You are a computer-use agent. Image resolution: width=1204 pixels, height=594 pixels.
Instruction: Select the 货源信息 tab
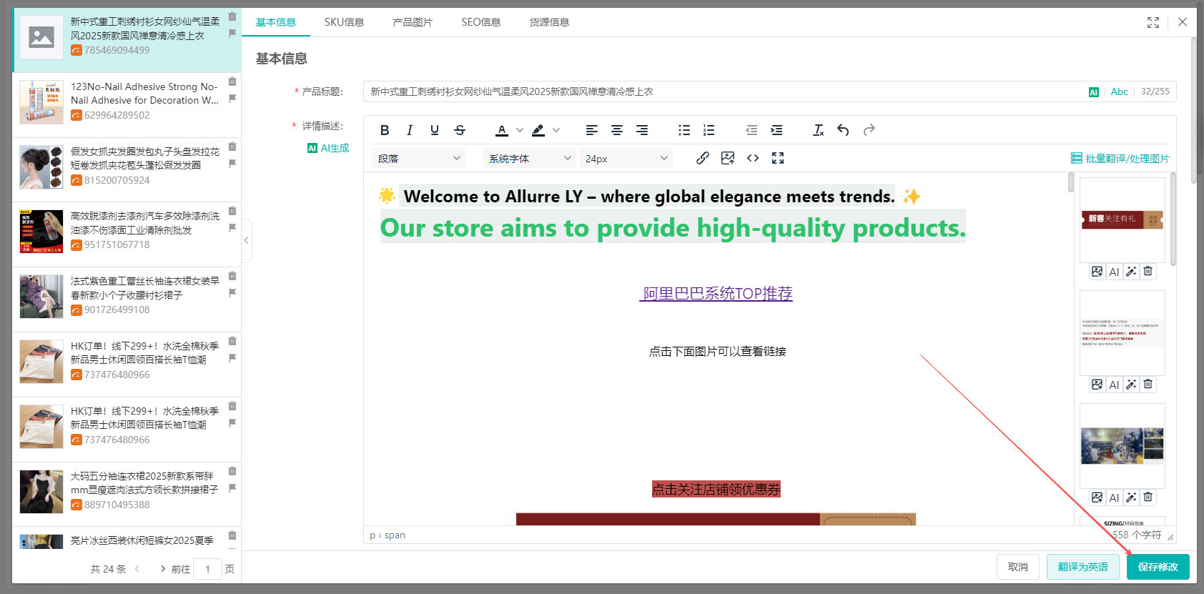pyautogui.click(x=549, y=22)
